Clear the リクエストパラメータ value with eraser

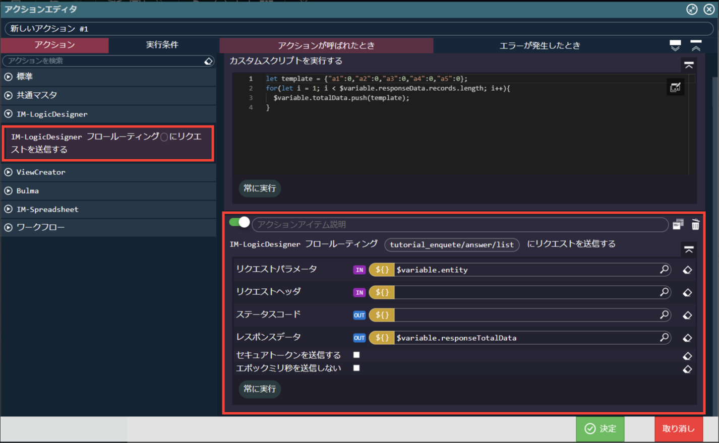(687, 270)
